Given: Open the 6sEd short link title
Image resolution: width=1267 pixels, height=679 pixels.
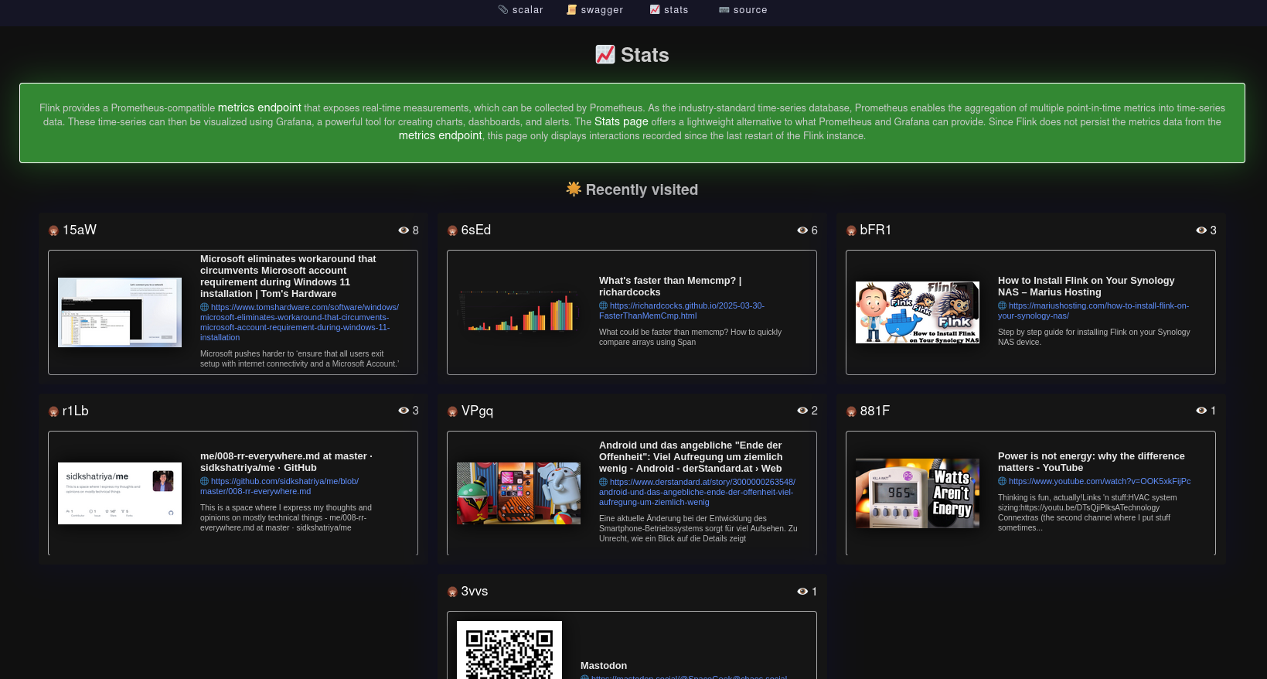Looking at the screenshot, I should 476,230.
